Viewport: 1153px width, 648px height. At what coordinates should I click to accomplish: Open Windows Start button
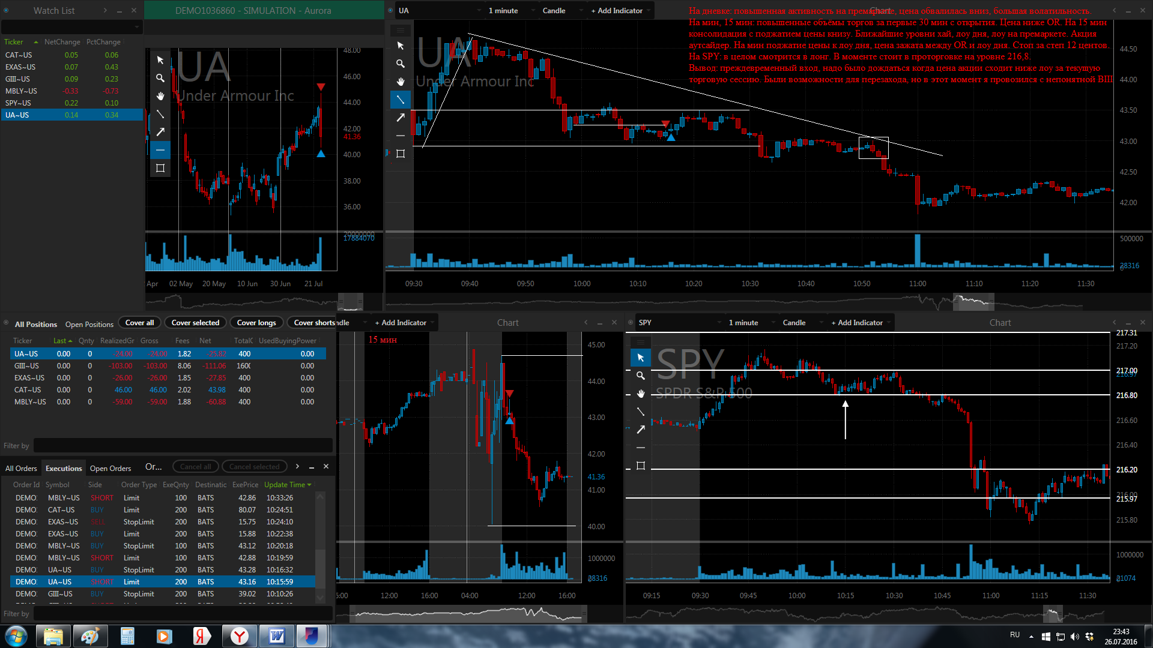pos(16,636)
